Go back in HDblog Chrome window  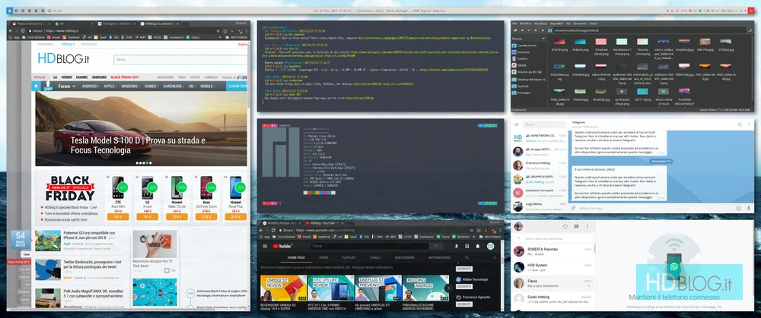pos(11,30)
